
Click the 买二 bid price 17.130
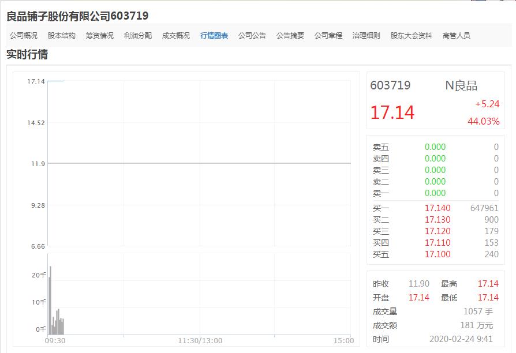[x=438, y=219]
